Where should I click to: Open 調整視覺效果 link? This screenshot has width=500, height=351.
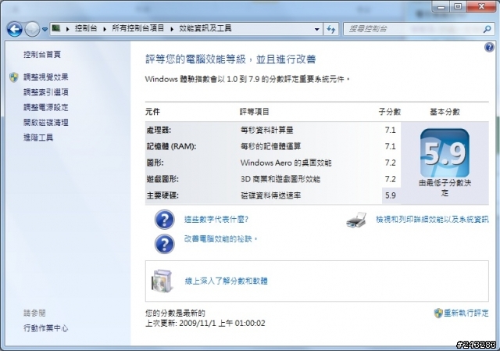pos(46,77)
